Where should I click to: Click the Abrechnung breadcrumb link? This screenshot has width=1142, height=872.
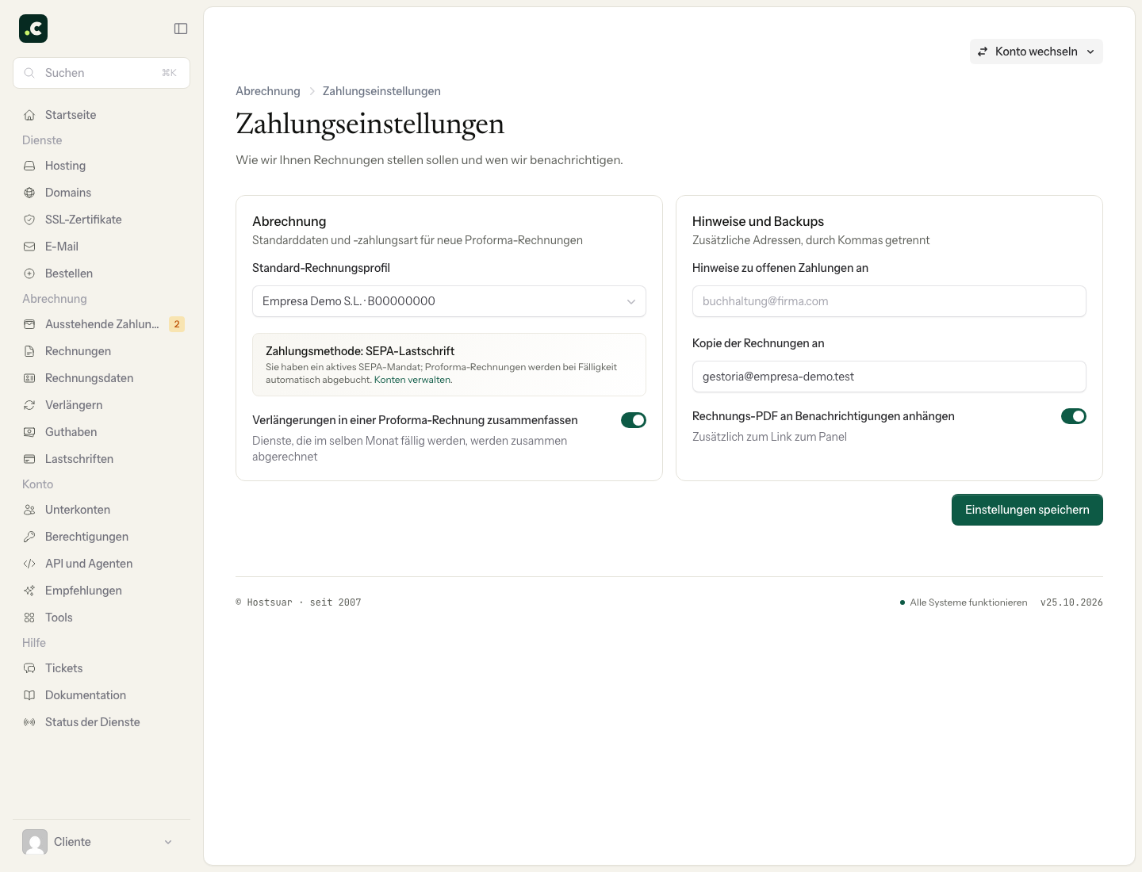268,91
